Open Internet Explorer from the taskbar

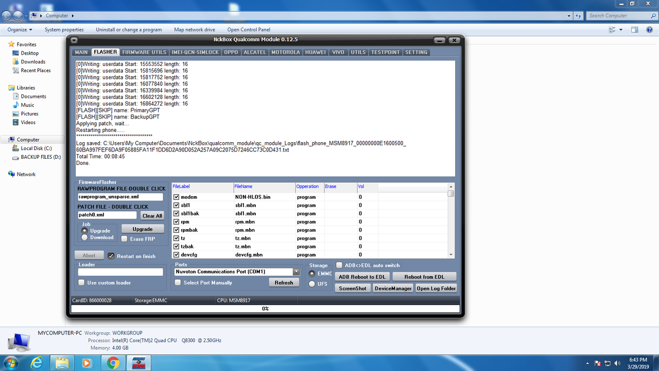click(x=37, y=362)
